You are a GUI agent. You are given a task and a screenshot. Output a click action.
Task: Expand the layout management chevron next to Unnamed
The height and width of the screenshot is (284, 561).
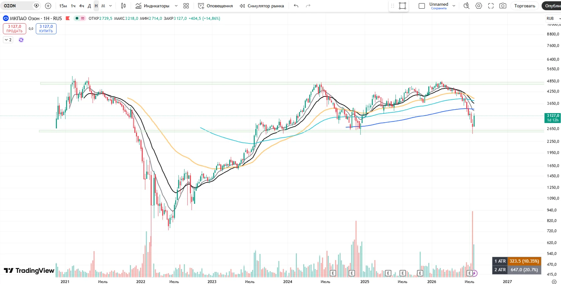pos(454,6)
